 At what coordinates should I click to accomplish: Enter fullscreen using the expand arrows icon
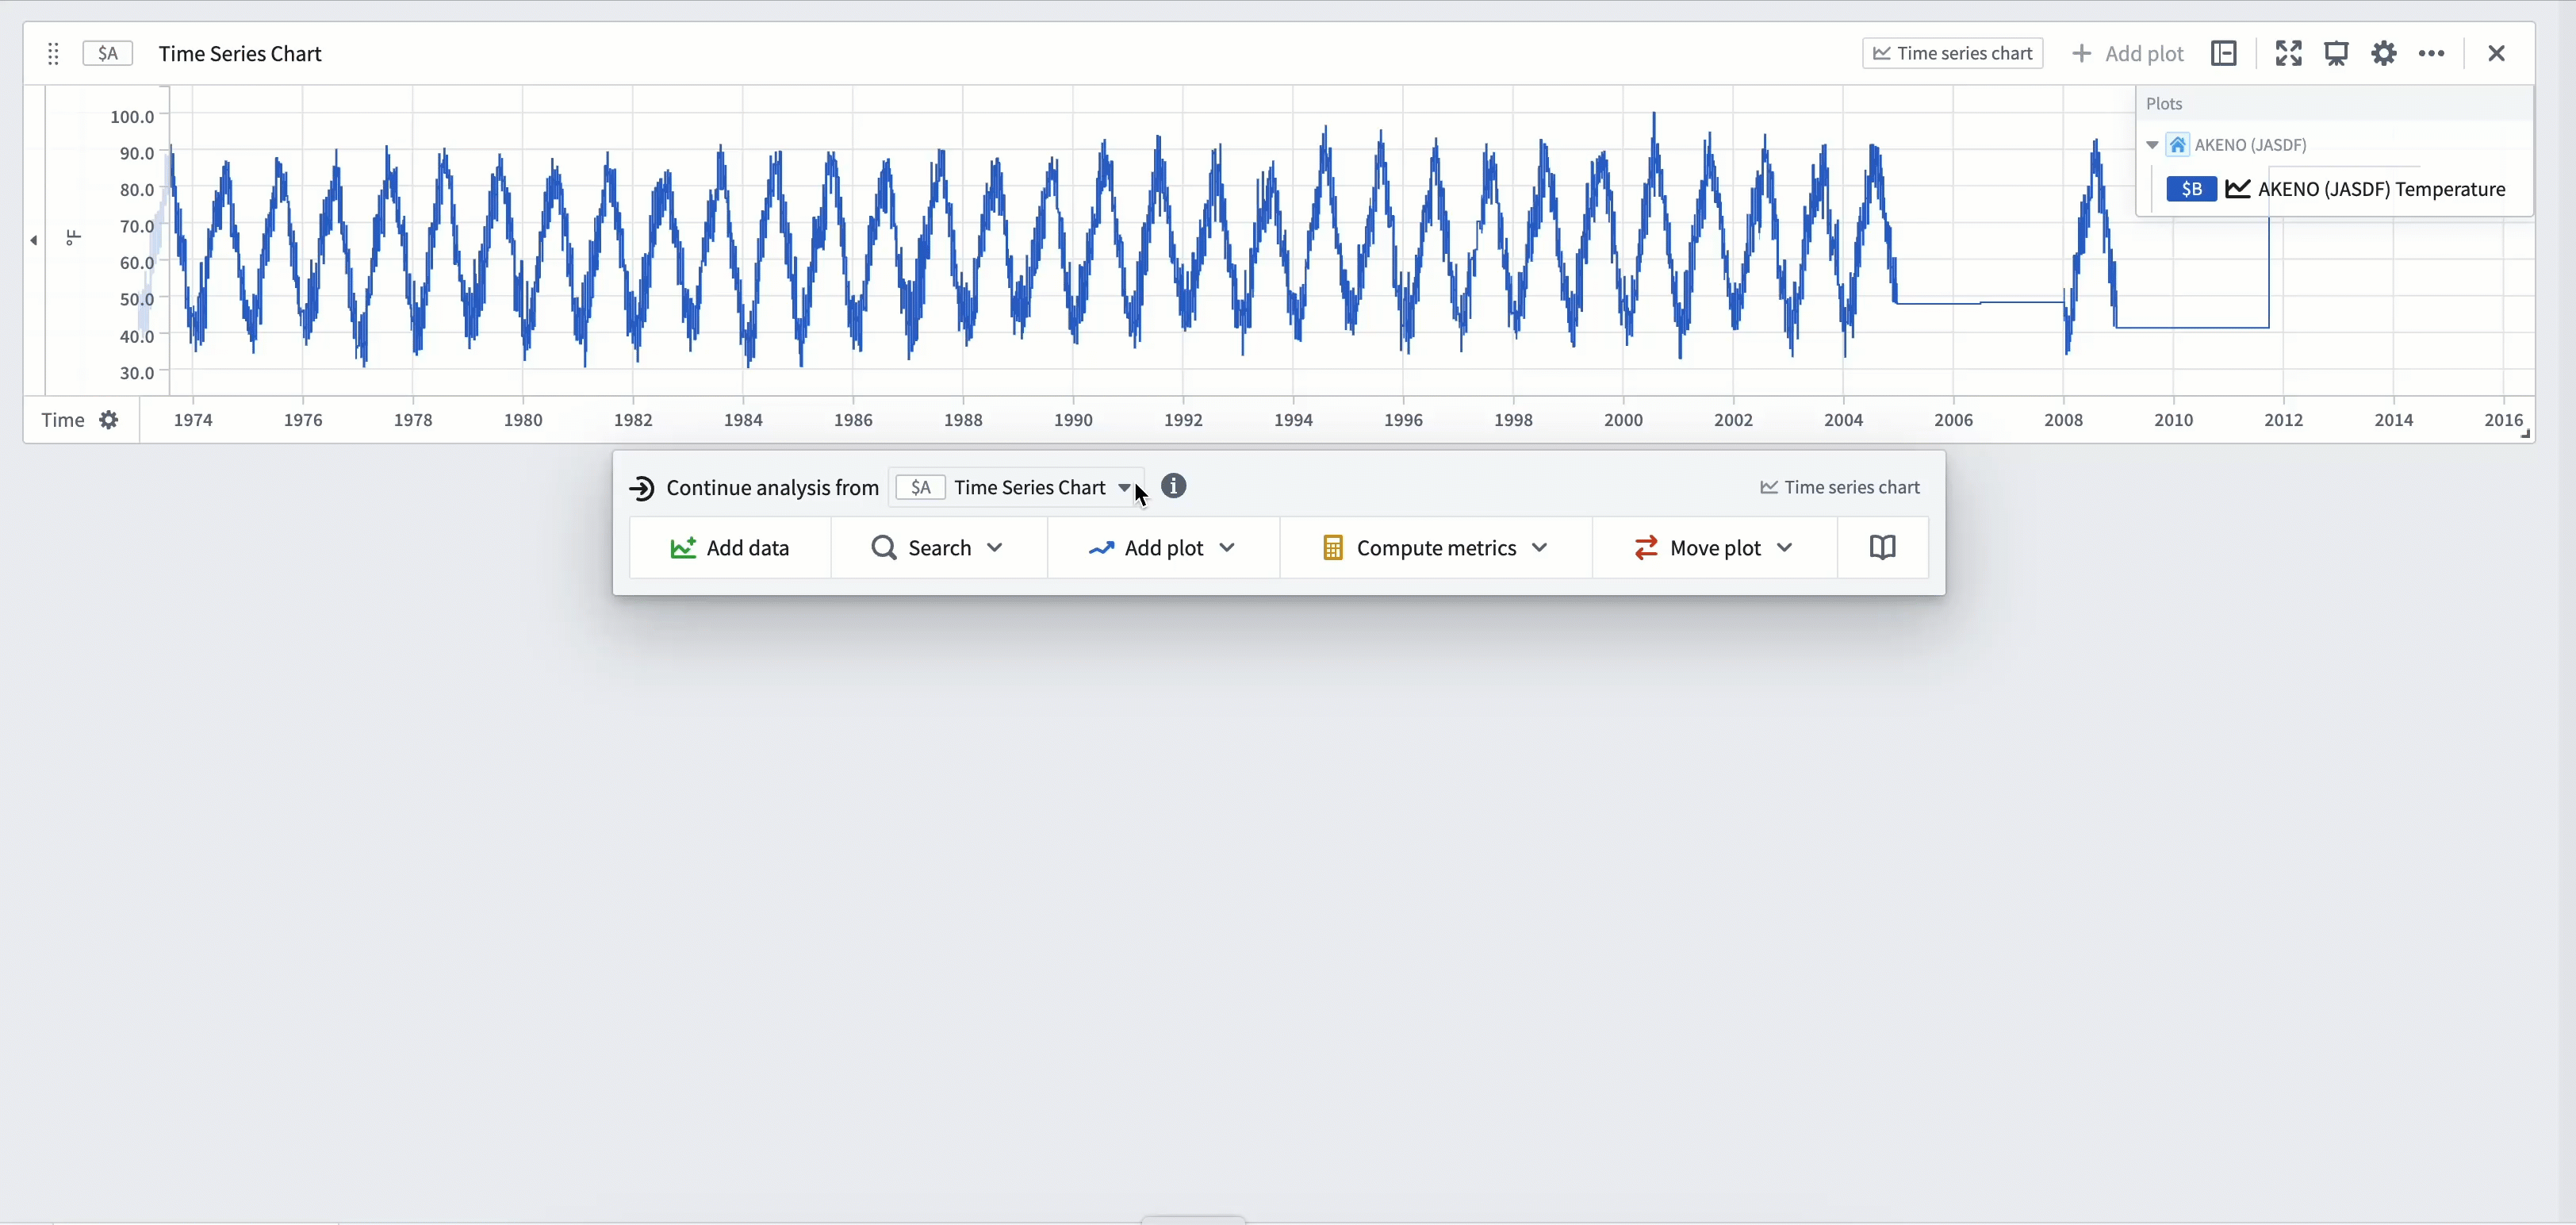[x=2289, y=53]
